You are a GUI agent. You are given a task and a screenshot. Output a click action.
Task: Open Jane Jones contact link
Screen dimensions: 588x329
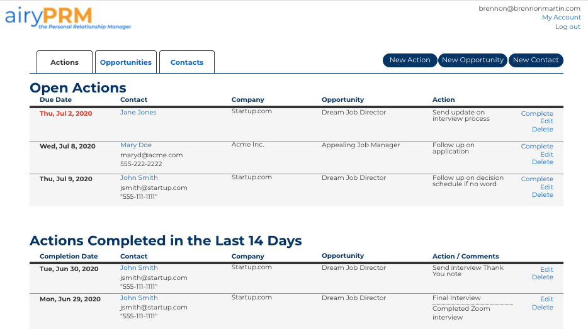pyautogui.click(x=139, y=113)
